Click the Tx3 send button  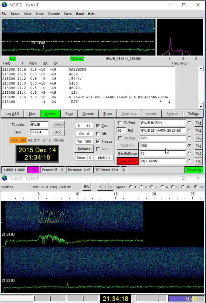click(x=198, y=138)
